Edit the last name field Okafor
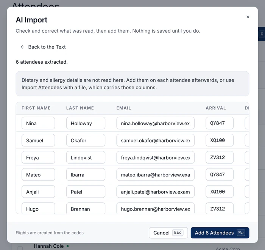265x250 pixels. (86, 140)
